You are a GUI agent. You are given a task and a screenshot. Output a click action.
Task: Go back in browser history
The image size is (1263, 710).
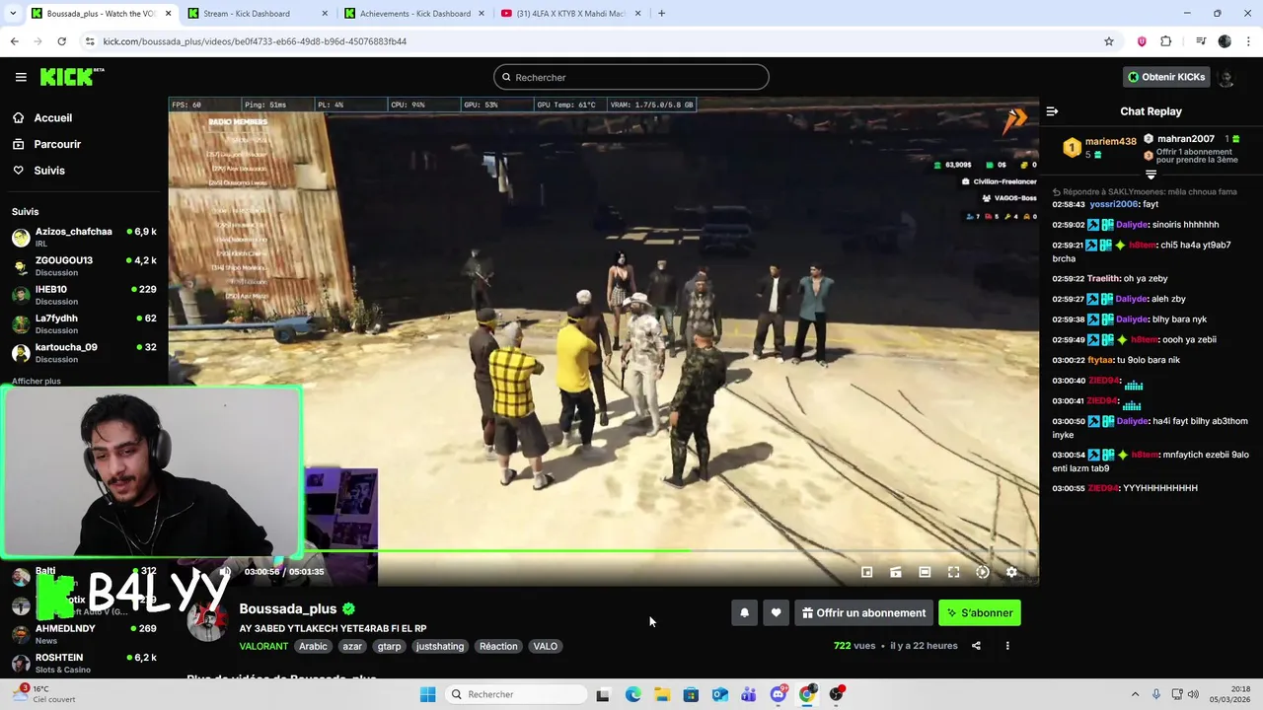coord(14,41)
